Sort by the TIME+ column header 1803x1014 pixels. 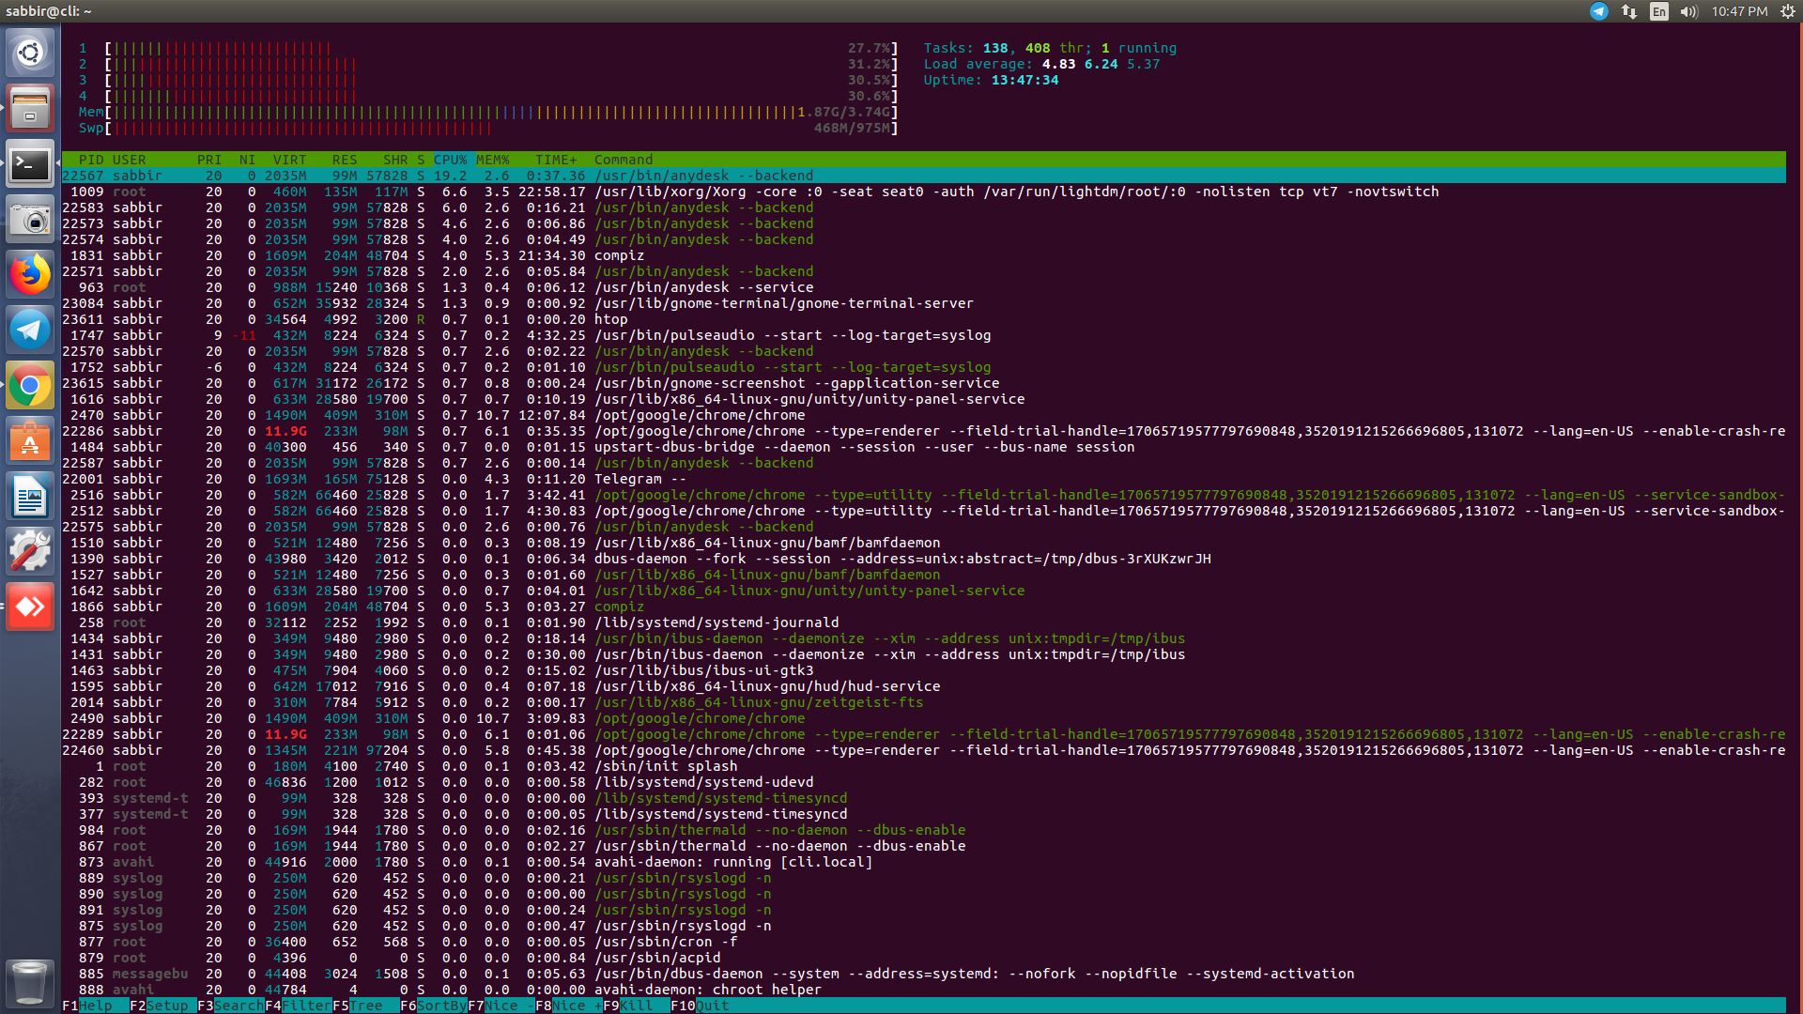[556, 160]
